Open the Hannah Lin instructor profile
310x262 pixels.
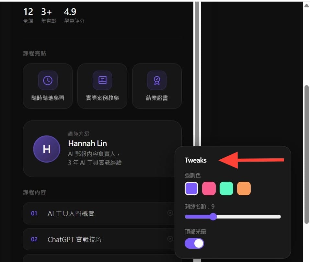pyautogui.click(x=87, y=143)
